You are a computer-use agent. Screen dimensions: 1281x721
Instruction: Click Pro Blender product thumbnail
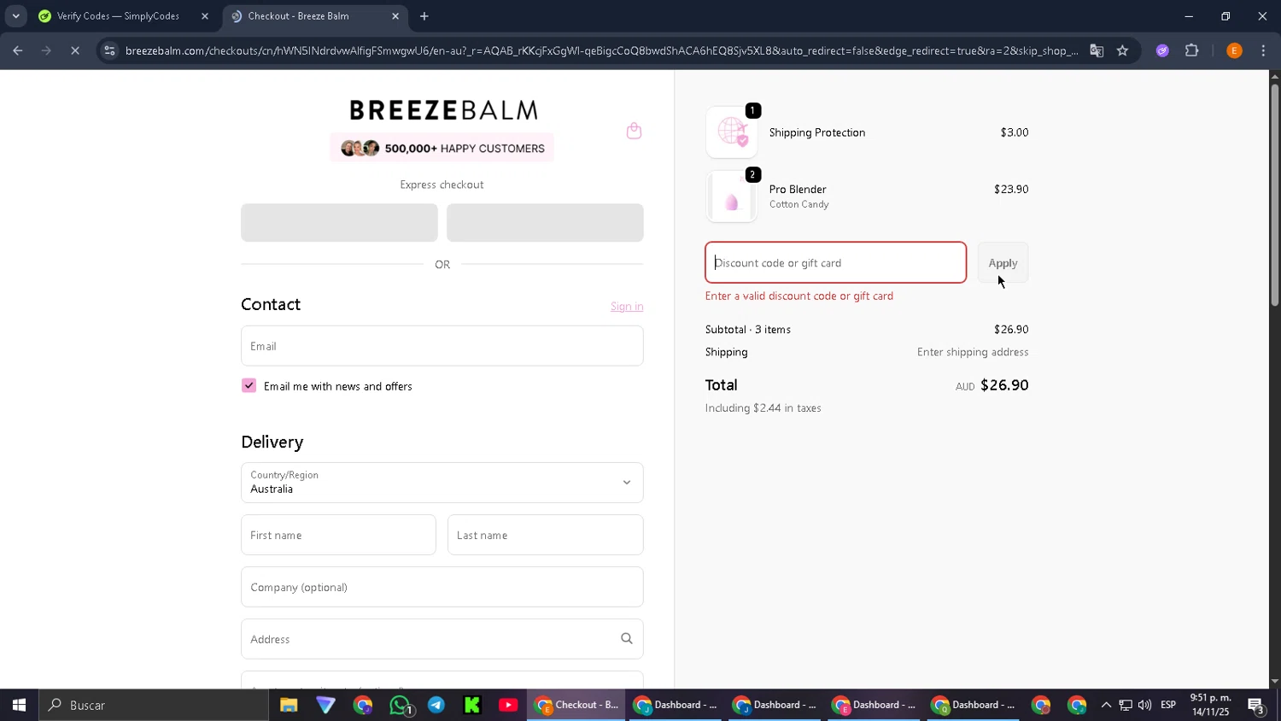tap(732, 196)
